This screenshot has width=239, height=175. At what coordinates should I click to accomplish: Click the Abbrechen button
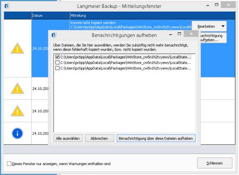point(99,138)
